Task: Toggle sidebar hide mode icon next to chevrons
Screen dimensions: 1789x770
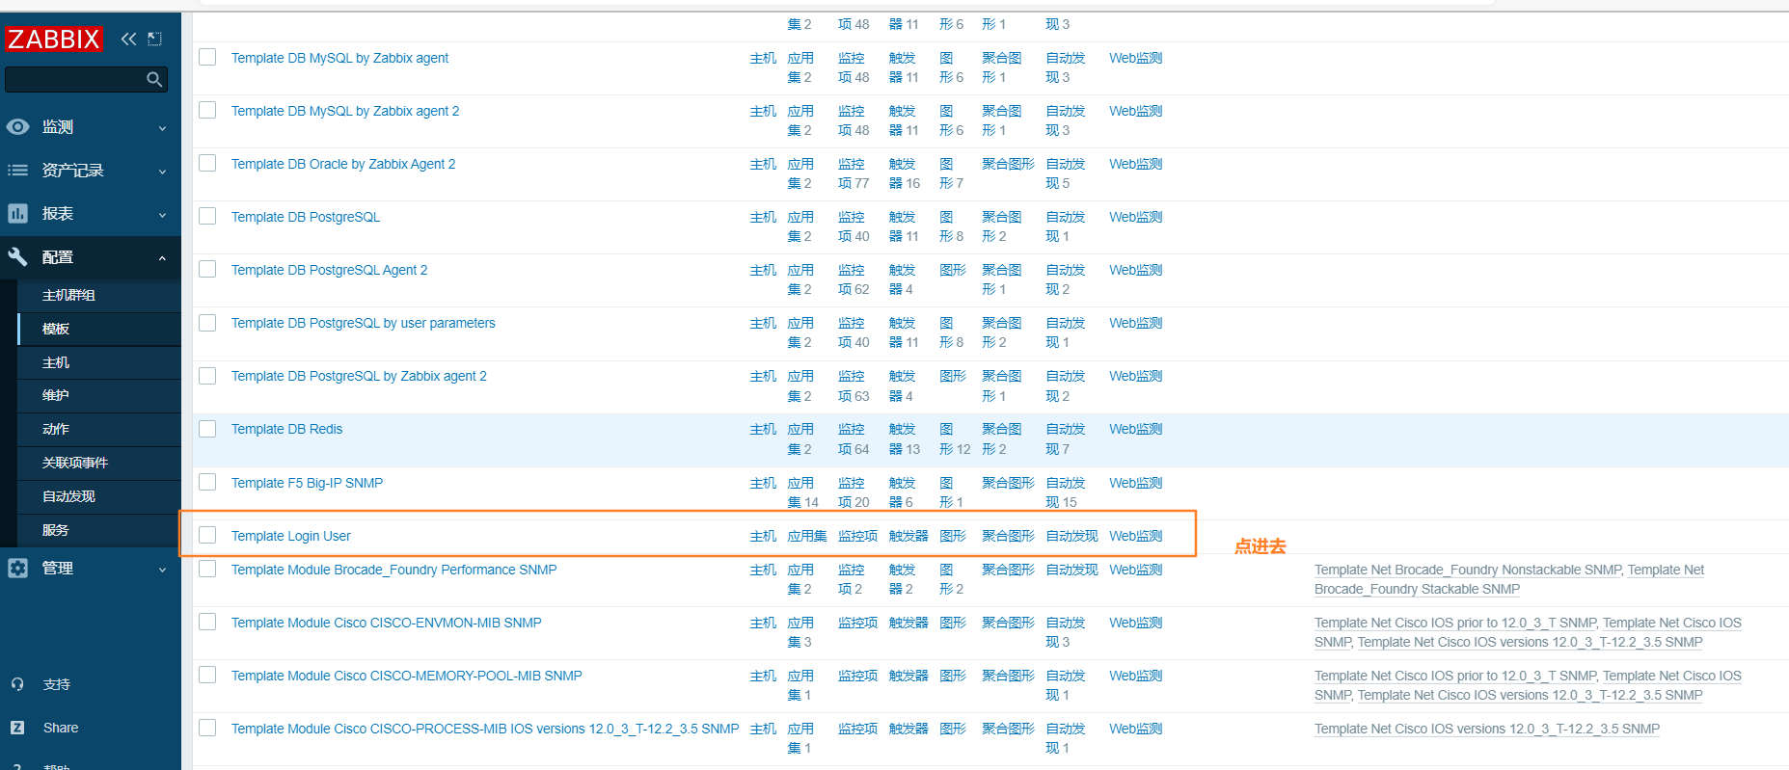Action: [155, 39]
